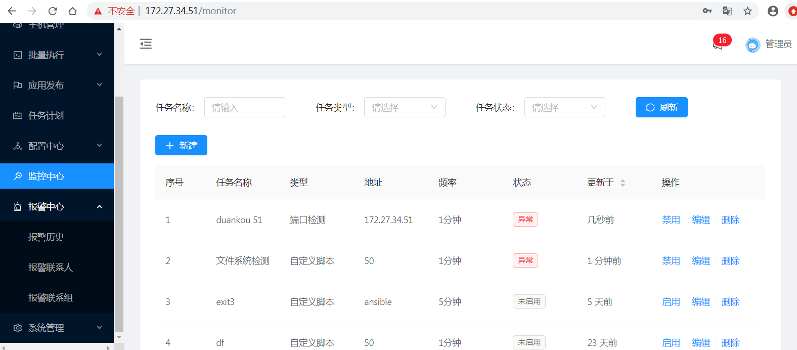Click the 刷新 refresh button
Screen dimensions: 797x350
[x=661, y=107]
